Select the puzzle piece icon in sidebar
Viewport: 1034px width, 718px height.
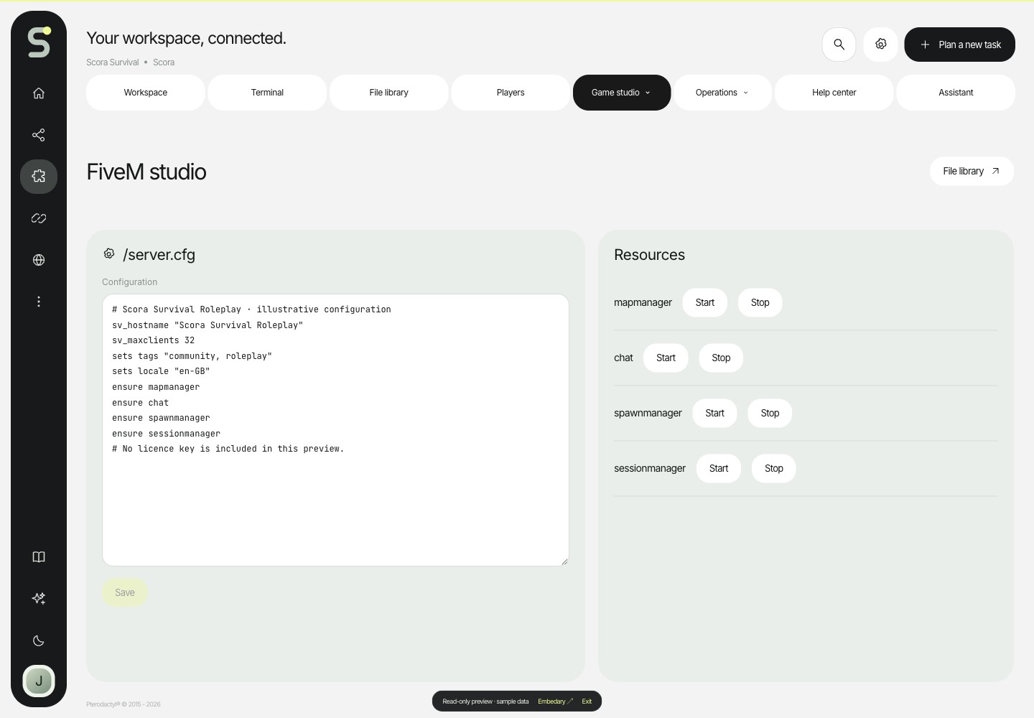pos(39,177)
